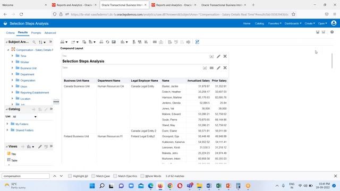This screenshot has height=191, width=340.
Task: Open the Create menu
Action: [x=310, y=23]
